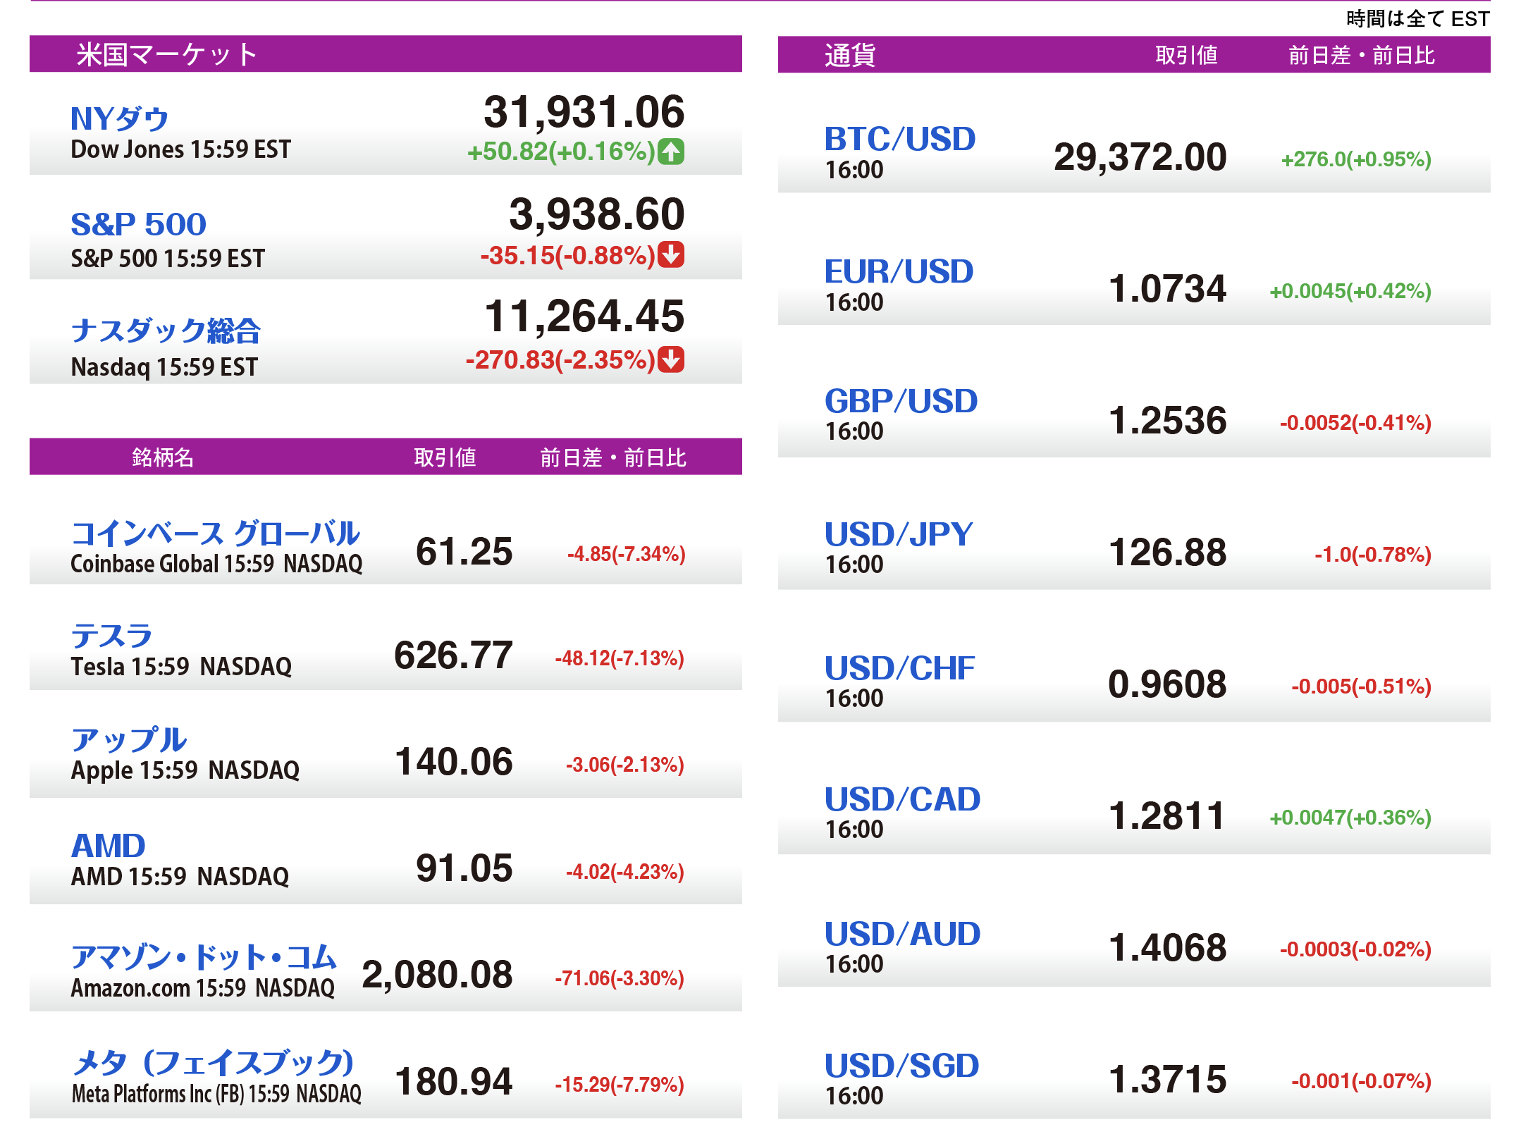Open the アップル stock link
Screen dimensions: 1521x1146
(129, 740)
